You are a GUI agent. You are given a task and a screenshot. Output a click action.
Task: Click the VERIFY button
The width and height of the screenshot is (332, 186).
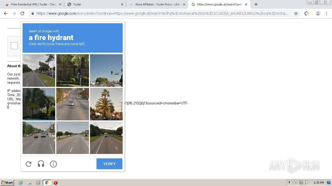click(109, 164)
